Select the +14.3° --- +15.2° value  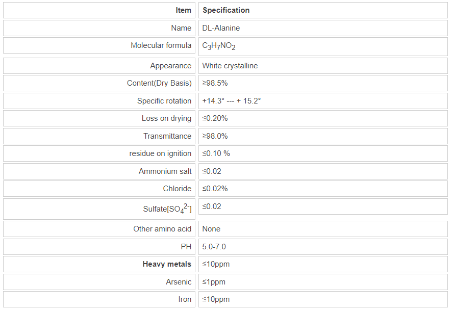point(231,101)
